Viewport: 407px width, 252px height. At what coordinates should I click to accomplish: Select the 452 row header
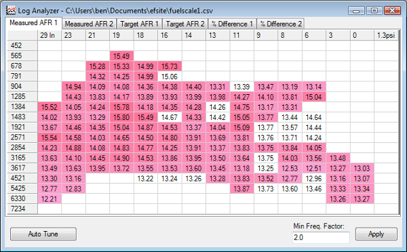pyautogui.click(x=22, y=45)
